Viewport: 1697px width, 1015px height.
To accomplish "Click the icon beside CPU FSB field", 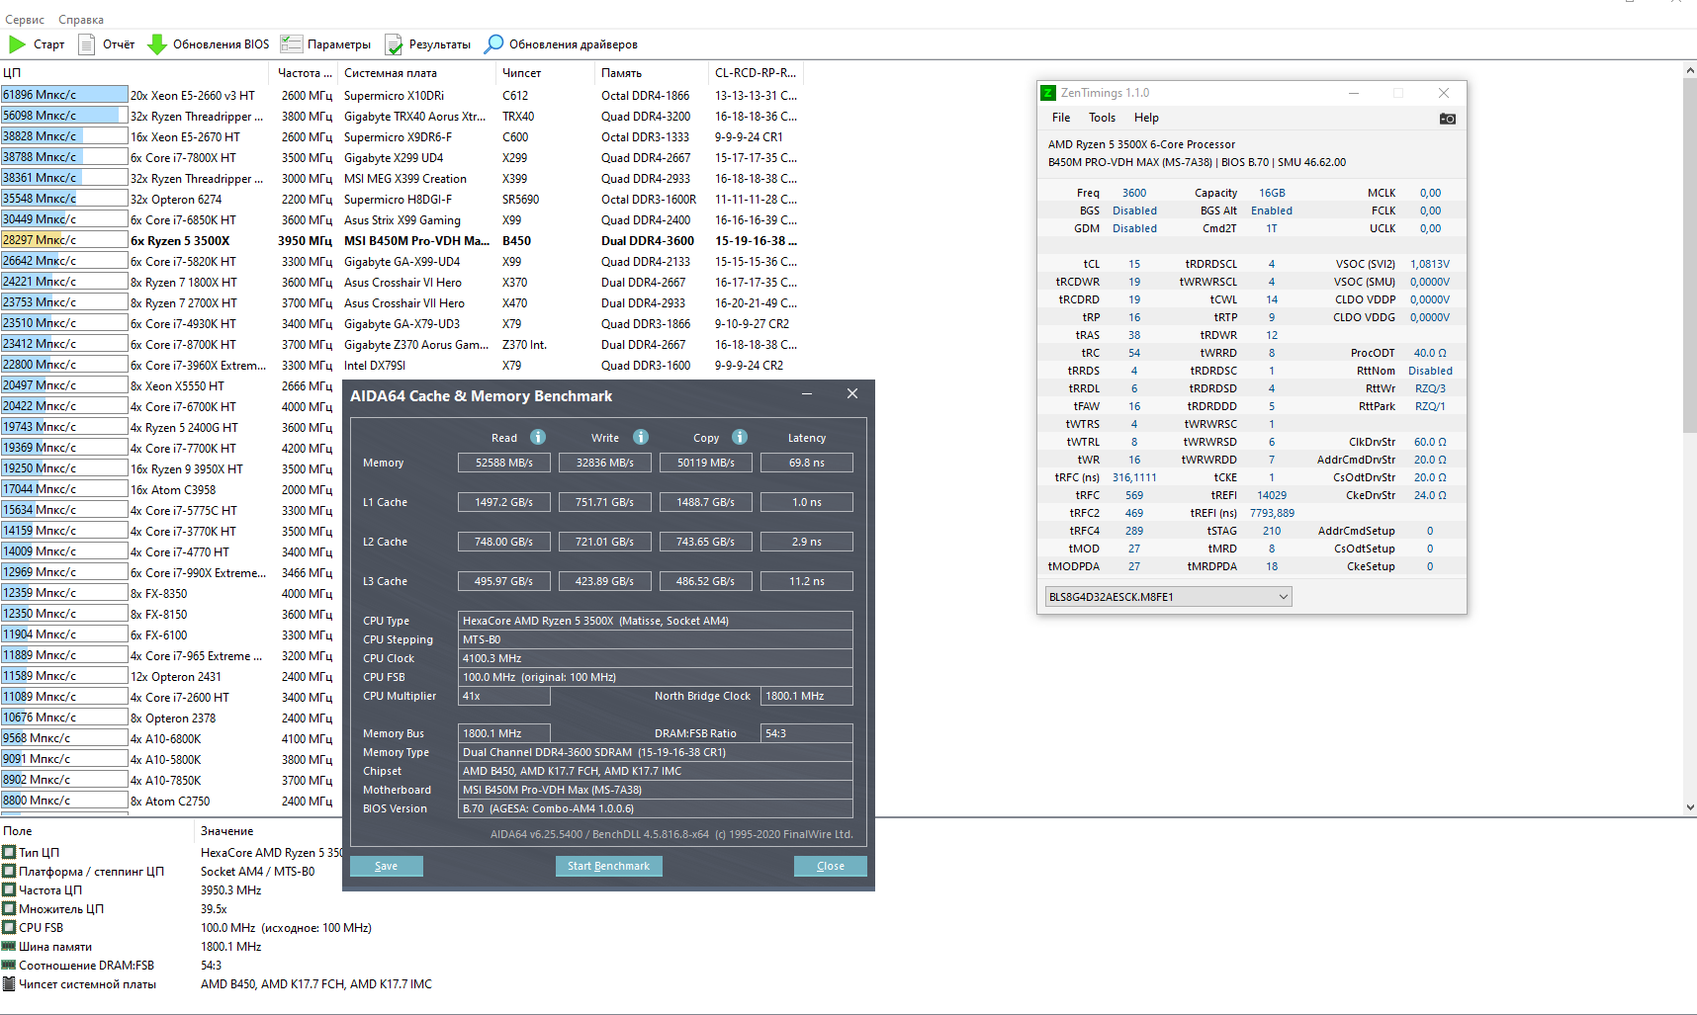I will click(x=9, y=927).
